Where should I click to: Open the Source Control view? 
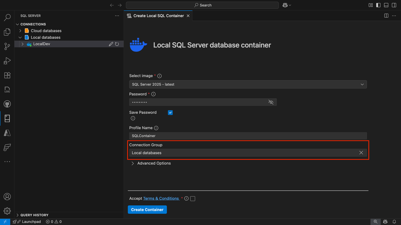click(7, 46)
